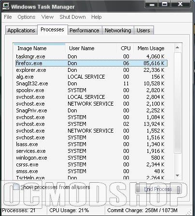Screen dimensions: 195x216
Task: Select svchost.exe using 1,084 K memory
Action: click(x=91, y=117)
